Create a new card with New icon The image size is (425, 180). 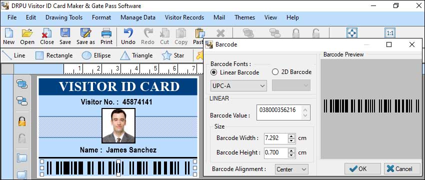(8, 36)
